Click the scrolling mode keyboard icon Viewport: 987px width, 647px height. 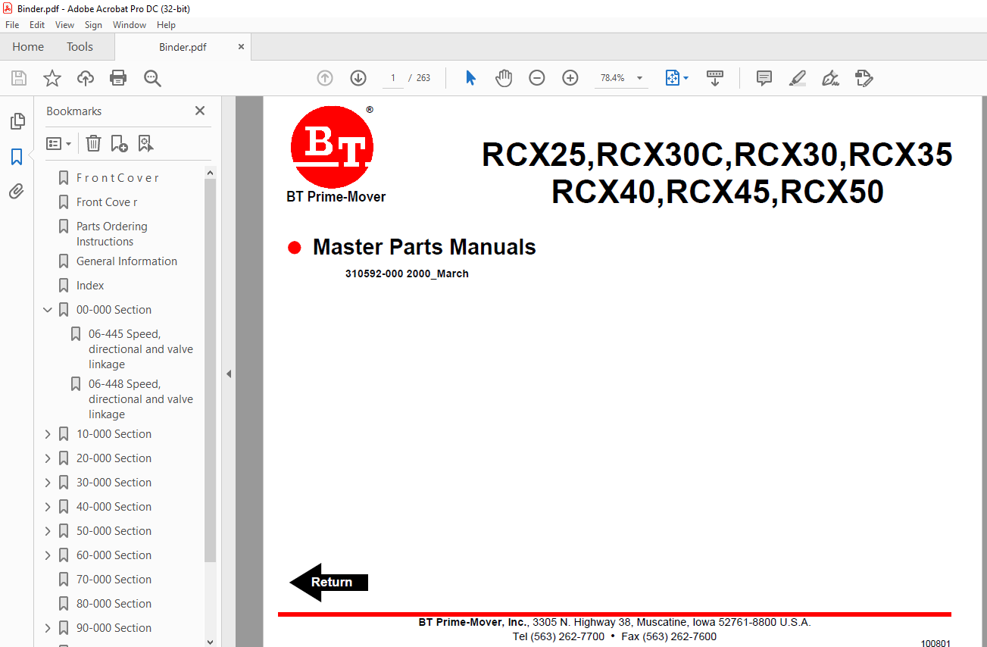click(715, 78)
